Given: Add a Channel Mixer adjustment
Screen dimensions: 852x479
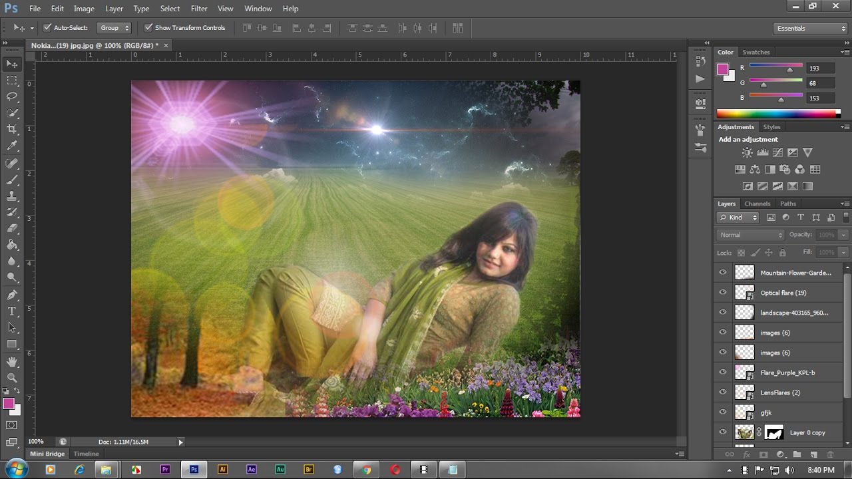Looking at the screenshot, I should (x=800, y=170).
